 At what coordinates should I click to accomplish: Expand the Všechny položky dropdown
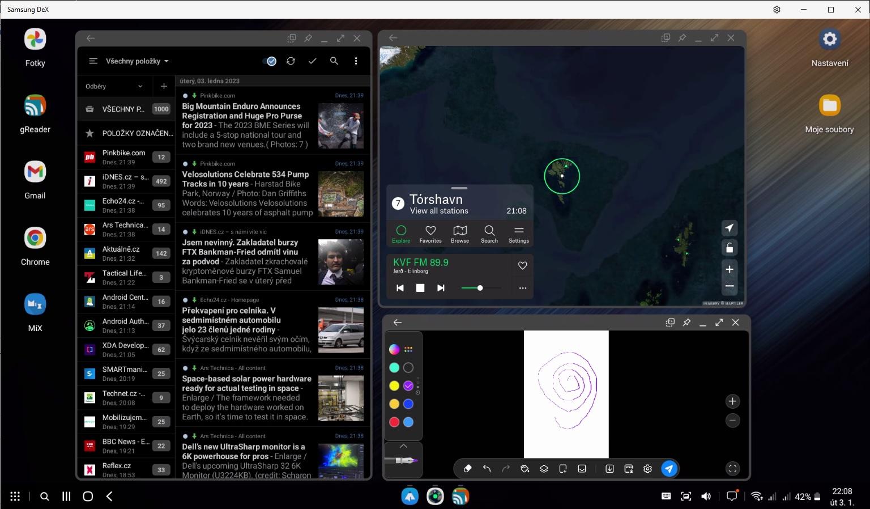(137, 61)
